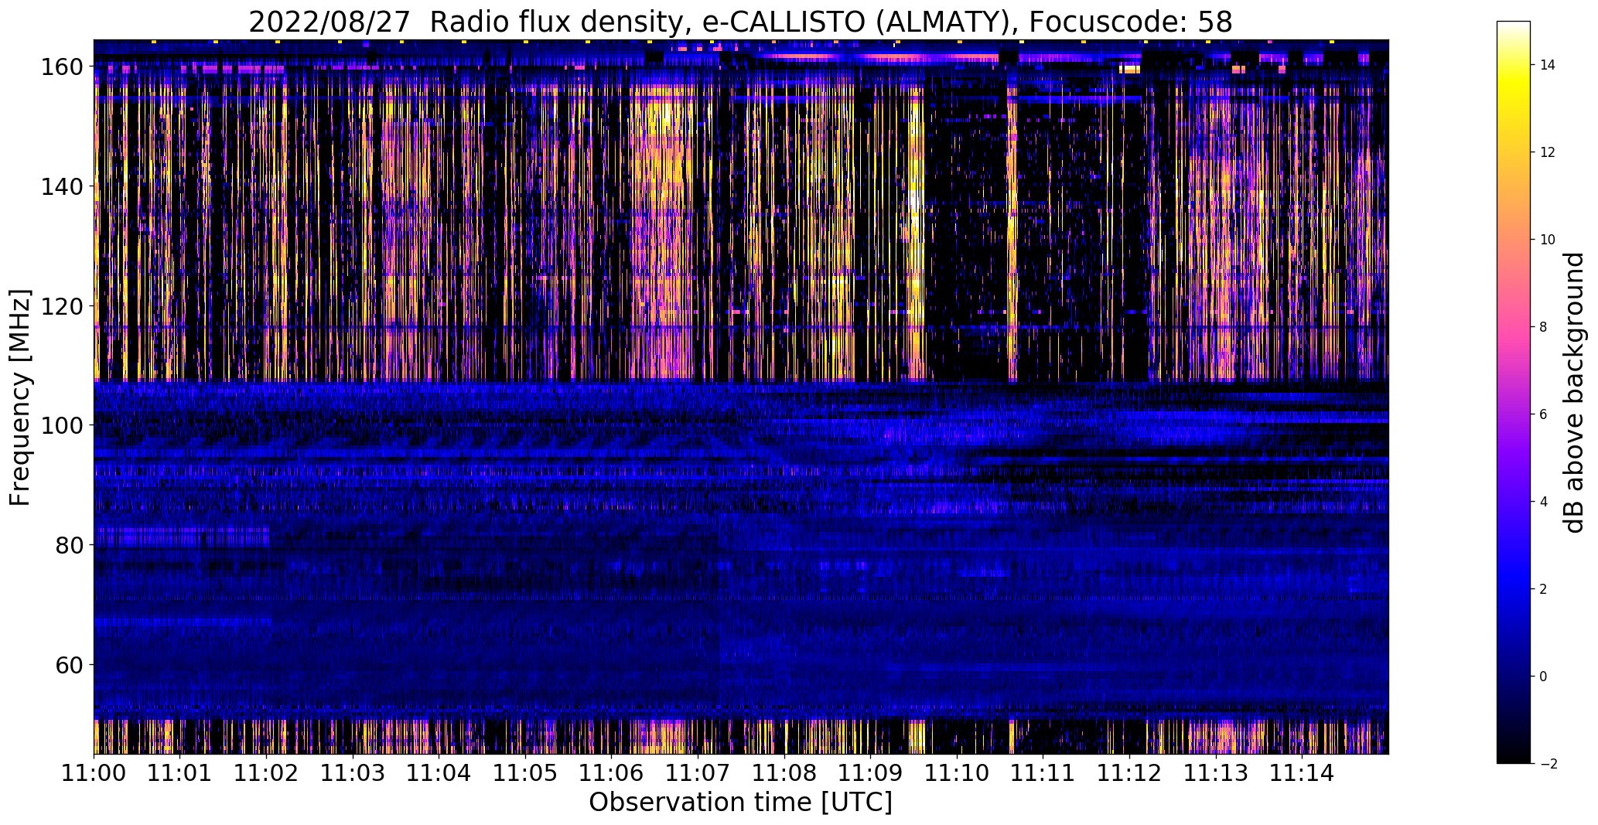Screen dimensions: 1598x825
Task: Click the '−2' colorbar tick label
Action: coord(1547,764)
